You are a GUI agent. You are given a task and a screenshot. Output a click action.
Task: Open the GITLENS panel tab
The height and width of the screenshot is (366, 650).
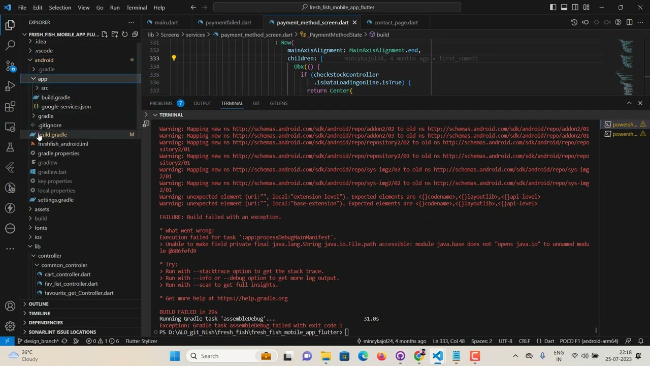click(278, 103)
